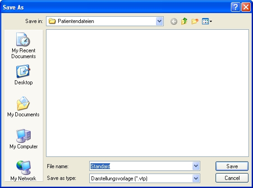Image resolution: width=253 pixels, height=188 pixels.
Task: Expand the Save in folder dropdown
Action: click(159, 21)
